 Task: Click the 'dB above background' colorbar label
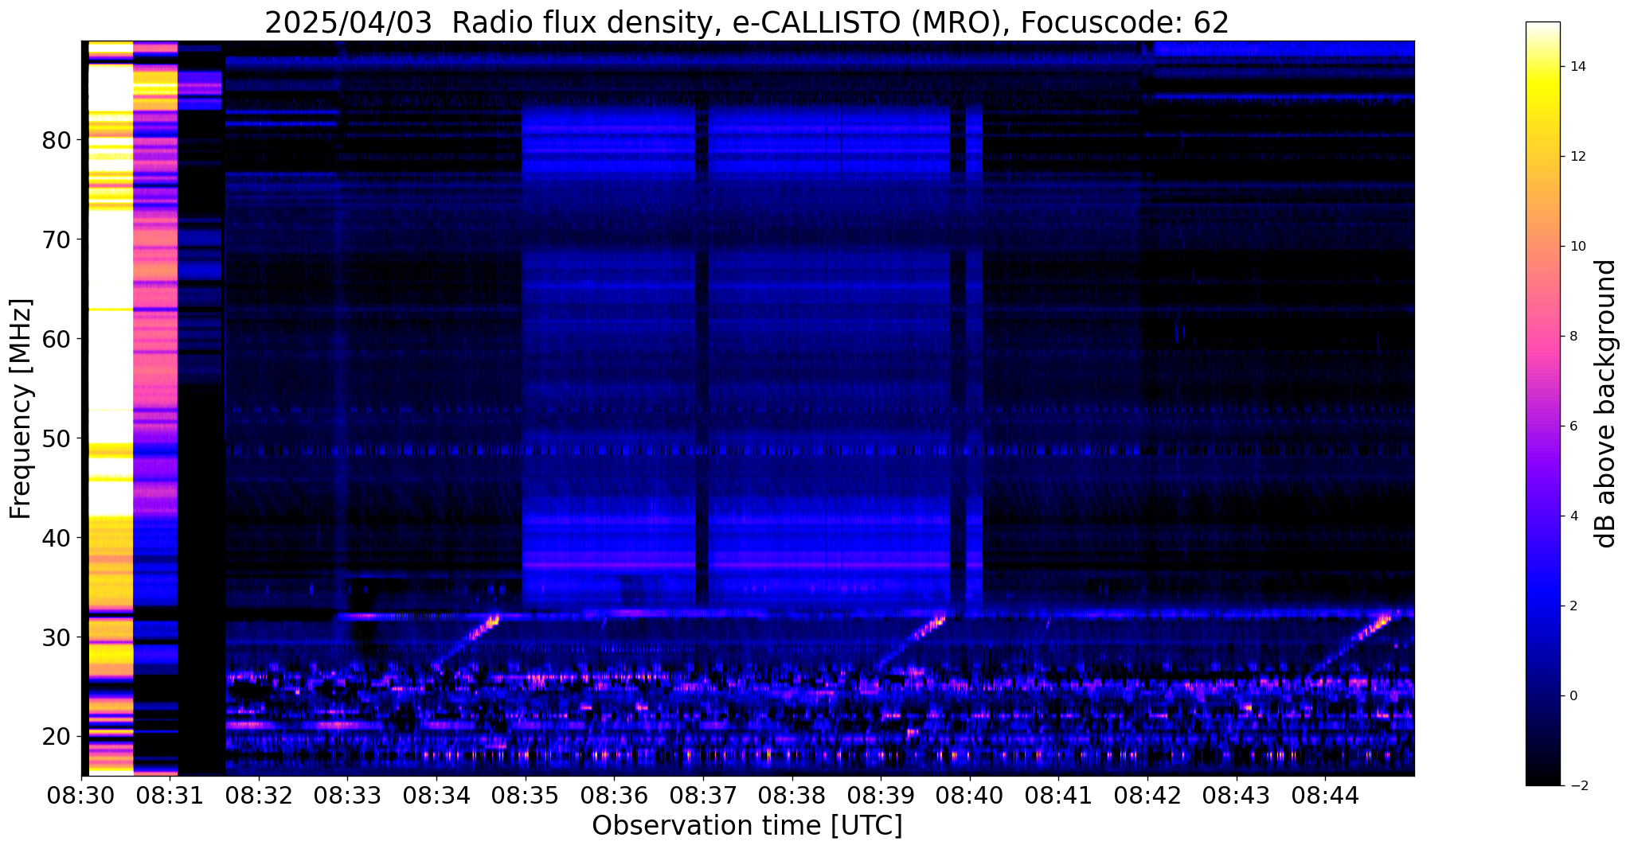1606,404
